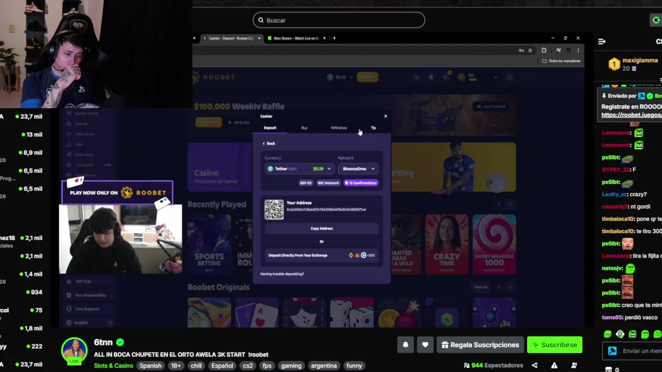Click the report warning triangle icon

[554, 365]
